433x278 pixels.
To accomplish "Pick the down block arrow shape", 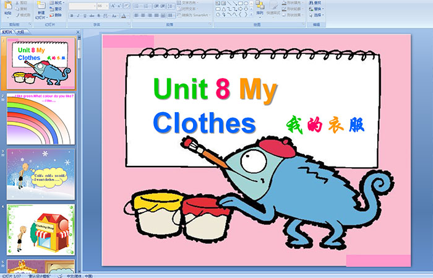I will pyautogui.click(x=246, y=9).
